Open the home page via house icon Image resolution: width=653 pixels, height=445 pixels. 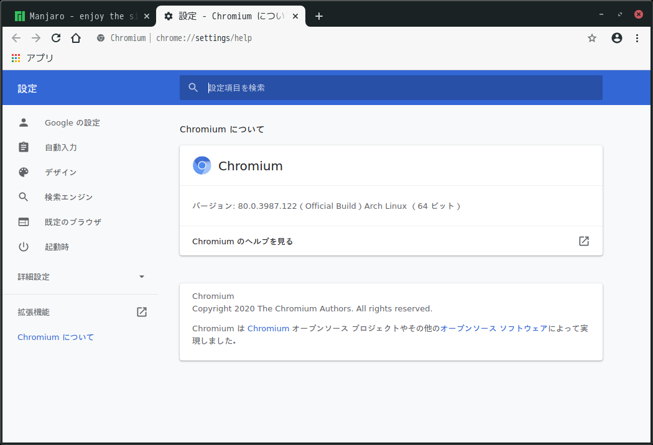pos(76,39)
